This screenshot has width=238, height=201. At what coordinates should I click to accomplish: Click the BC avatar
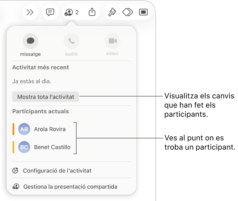tap(24, 147)
